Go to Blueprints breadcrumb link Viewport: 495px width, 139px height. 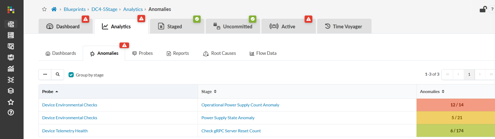click(75, 9)
